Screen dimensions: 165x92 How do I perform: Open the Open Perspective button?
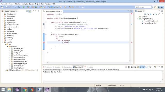point(155,7)
